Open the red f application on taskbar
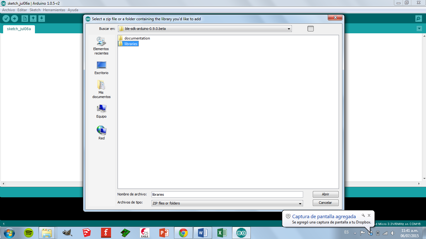 coord(106,233)
